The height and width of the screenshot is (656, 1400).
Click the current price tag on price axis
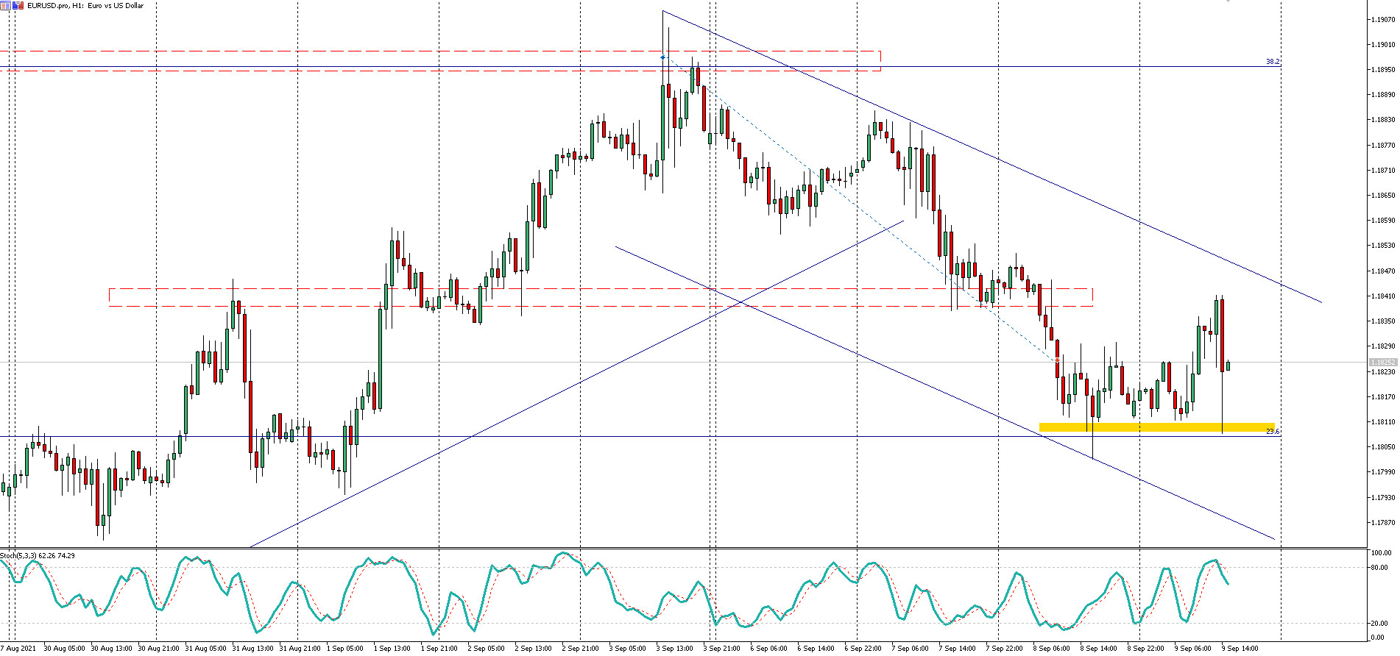coord(1382,363)
